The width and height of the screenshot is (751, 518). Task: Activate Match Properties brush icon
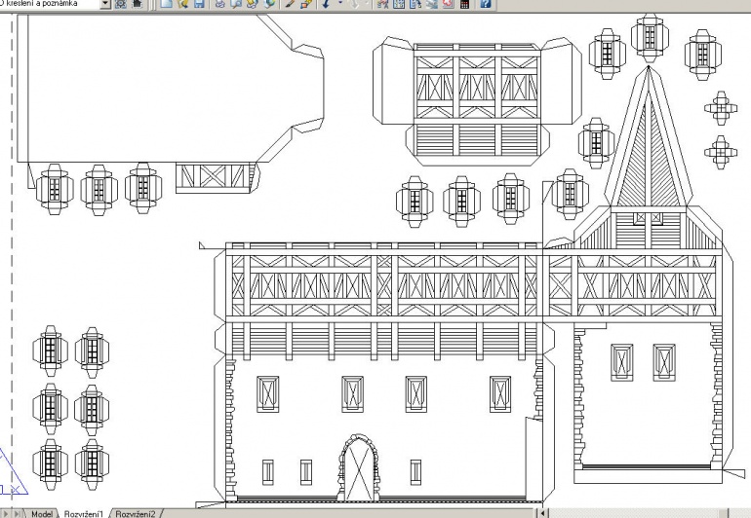click(x=290, y=4)
